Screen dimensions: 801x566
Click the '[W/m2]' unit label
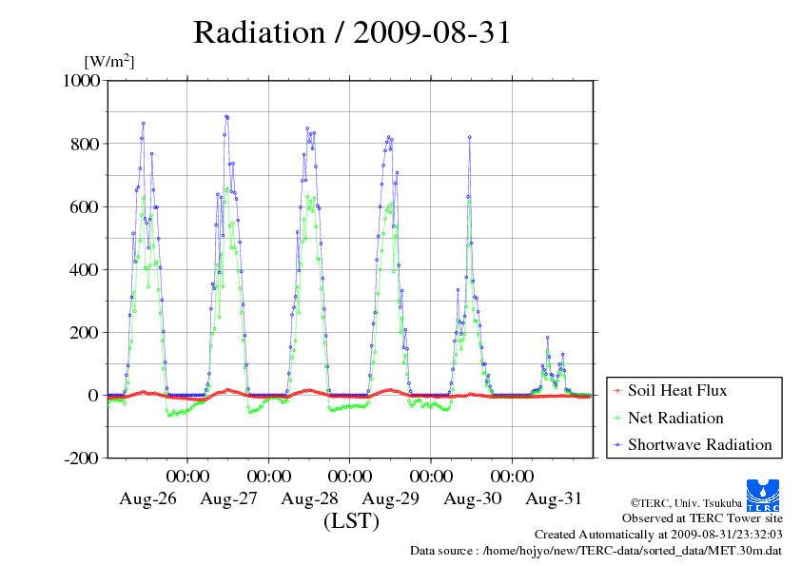[x=109, y=61]
